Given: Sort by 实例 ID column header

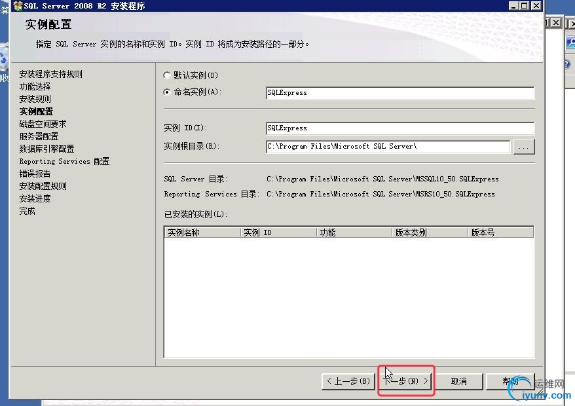Looking at the screenshot, I should (x=279, y=232).
